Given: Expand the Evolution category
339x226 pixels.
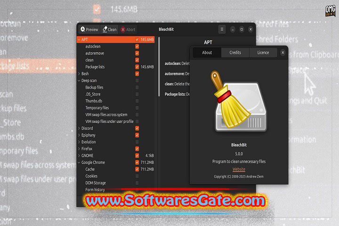Looking at the screenshot, I should click(x=79, y=142).
